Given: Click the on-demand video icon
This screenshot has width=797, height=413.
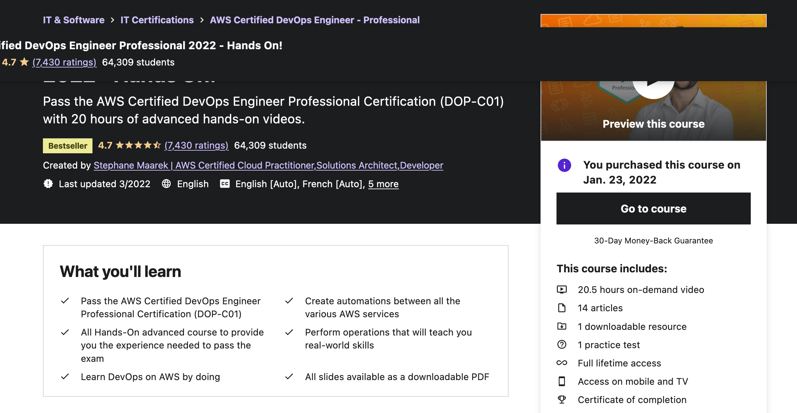Looking at the screenshot, I should (x=562, y=289).
